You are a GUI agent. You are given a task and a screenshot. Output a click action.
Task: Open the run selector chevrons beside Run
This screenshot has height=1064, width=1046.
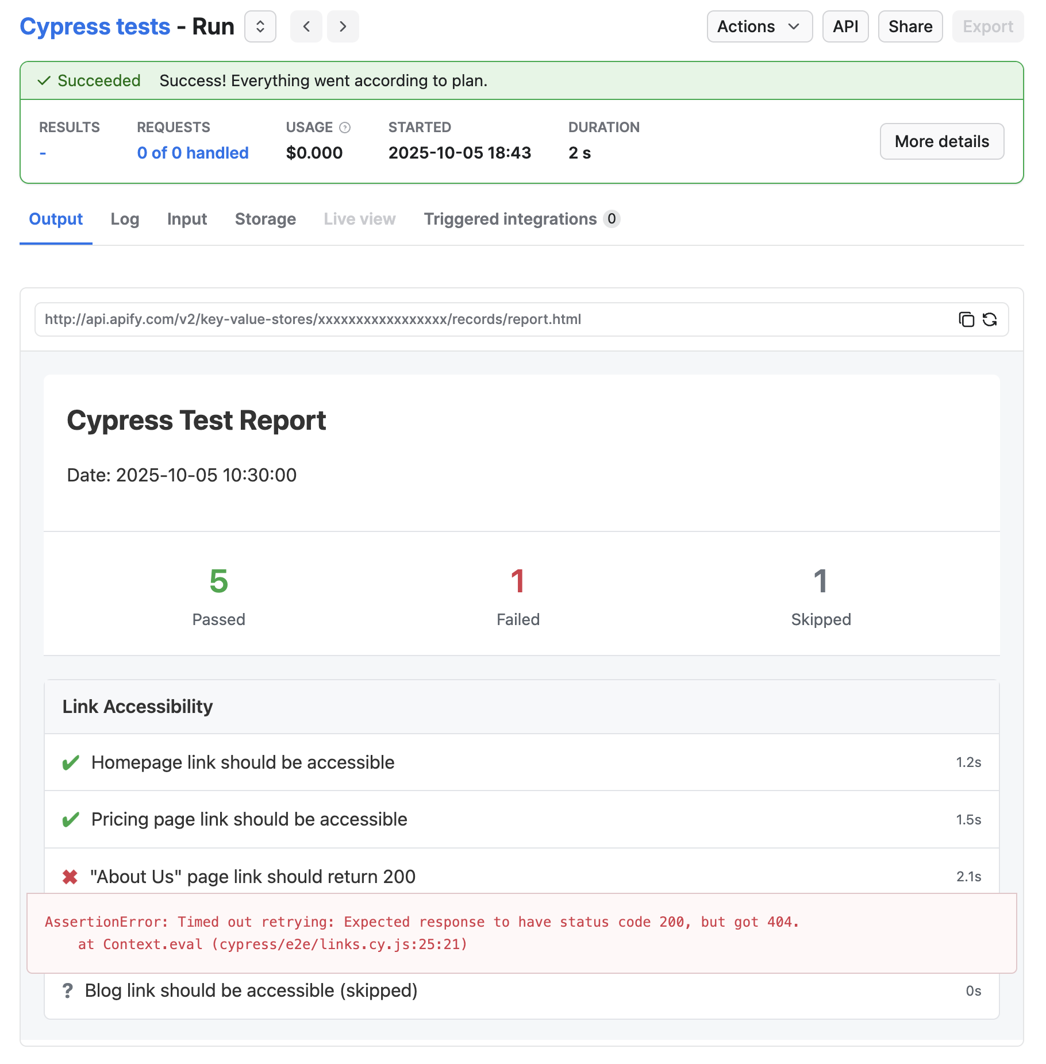click(260, 26)
